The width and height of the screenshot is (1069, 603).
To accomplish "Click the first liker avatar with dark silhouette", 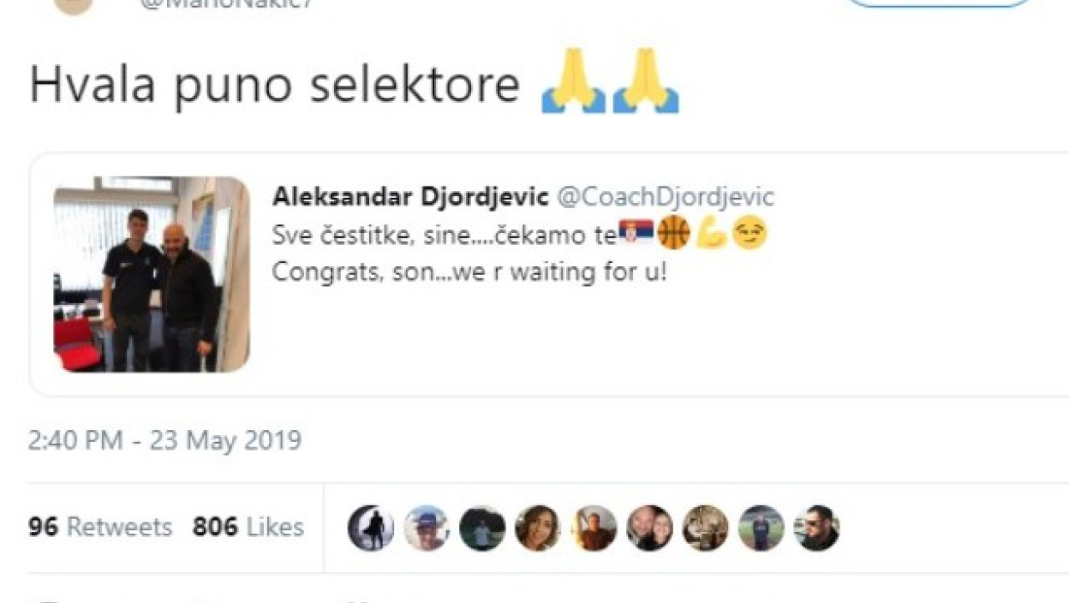I will [370, 528].
